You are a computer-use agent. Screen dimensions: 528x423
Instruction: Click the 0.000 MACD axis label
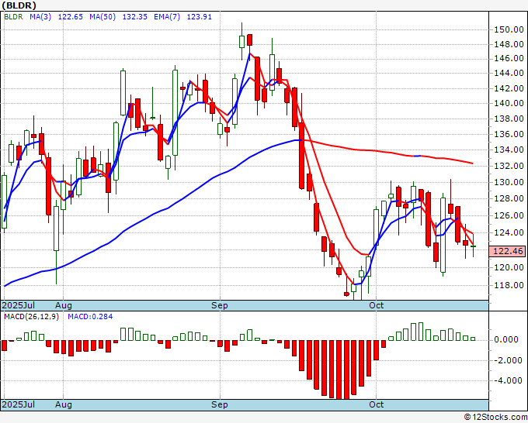tap(506, 339)
